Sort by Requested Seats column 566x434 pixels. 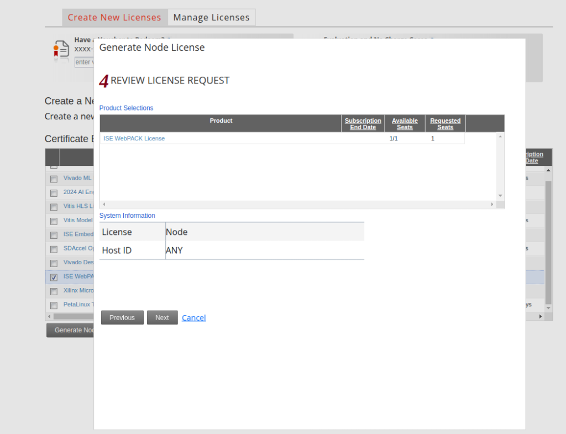[445, 124]
